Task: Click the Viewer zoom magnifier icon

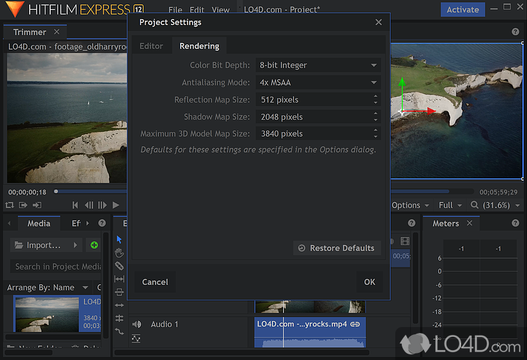Action: (474, 205)
